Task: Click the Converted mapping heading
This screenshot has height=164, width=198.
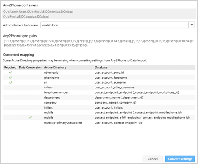Action: [x=19, y=55]
